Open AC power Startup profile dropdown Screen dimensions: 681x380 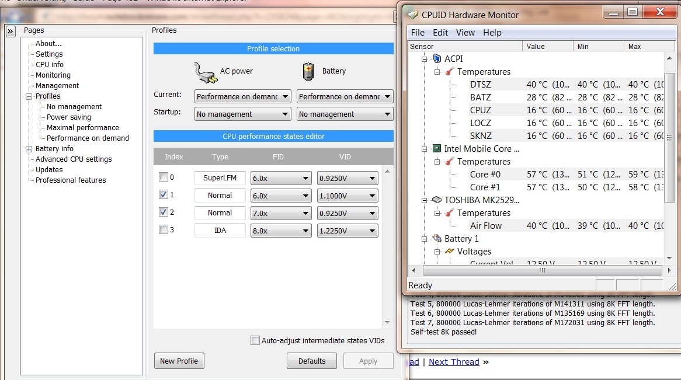tap(242, 114)
